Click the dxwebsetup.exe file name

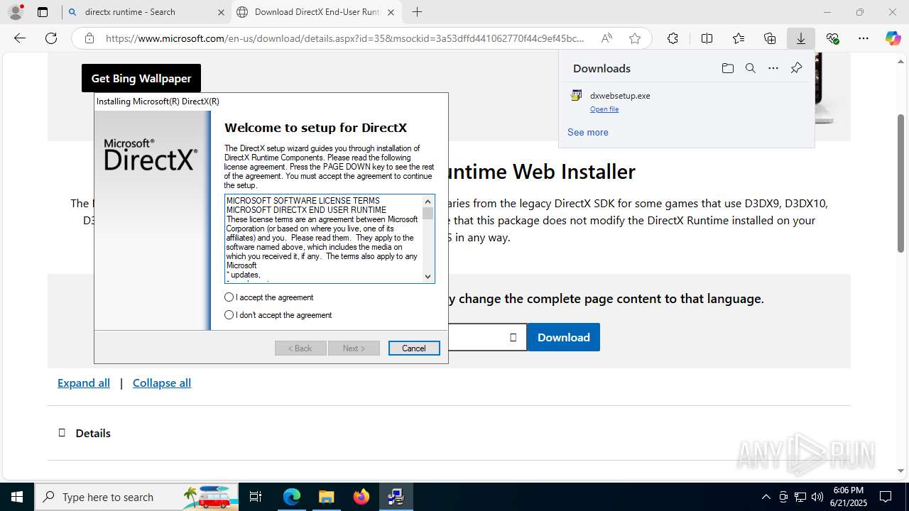620,95
